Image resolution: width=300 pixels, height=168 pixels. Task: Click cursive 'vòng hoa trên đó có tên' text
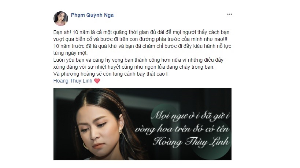point(182,129)
